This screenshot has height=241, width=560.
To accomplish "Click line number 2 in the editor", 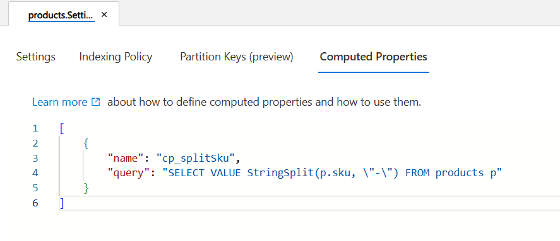I will pos(35,143).
